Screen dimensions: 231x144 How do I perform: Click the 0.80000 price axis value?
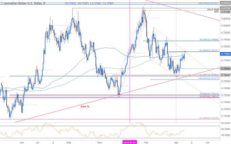pyautogui.click(x=226, y=25)
